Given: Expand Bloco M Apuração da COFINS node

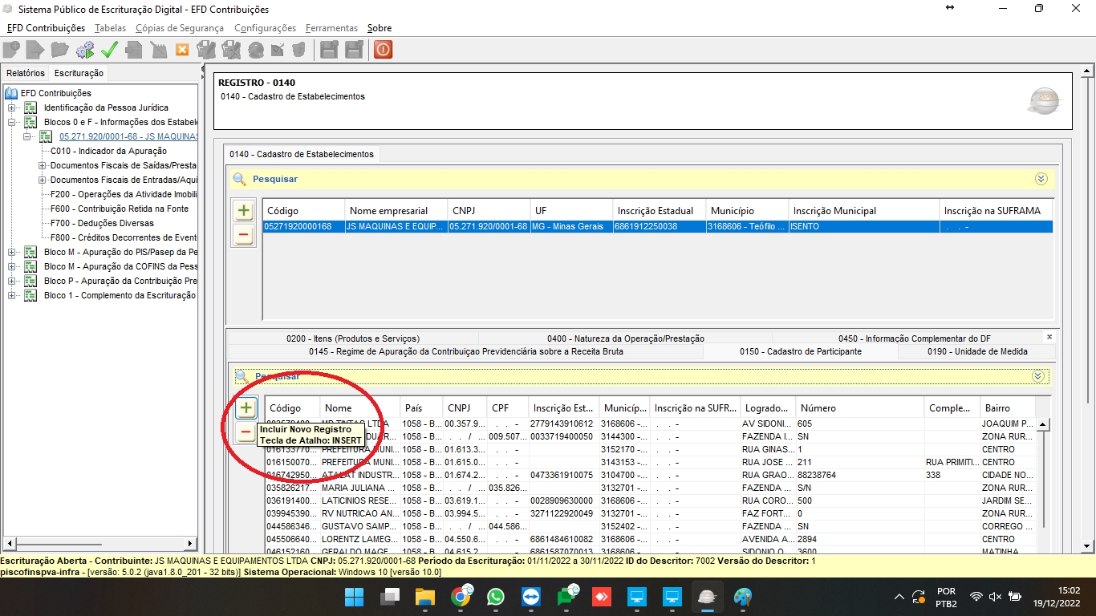Looking at the screenshot, I should (12, 266).
